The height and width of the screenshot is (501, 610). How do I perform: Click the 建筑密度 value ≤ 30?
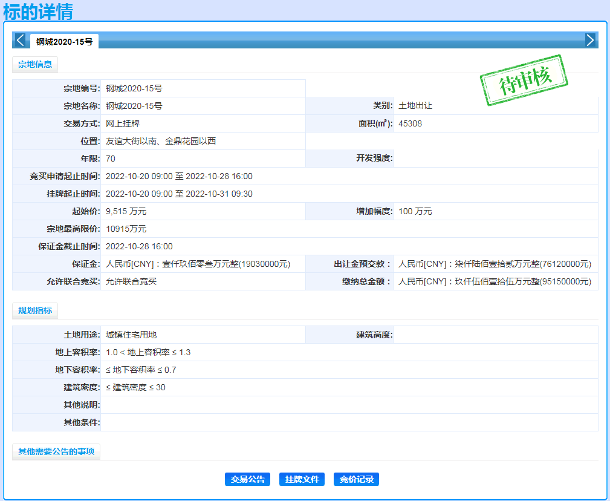click(x=135, y=387)
